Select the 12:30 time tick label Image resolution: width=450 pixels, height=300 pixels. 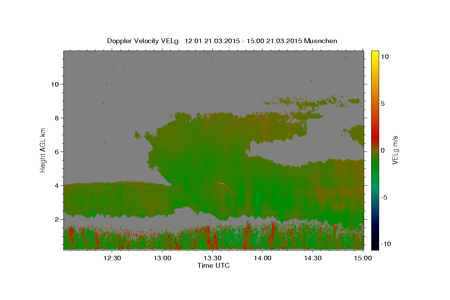(x=112, y=258)
